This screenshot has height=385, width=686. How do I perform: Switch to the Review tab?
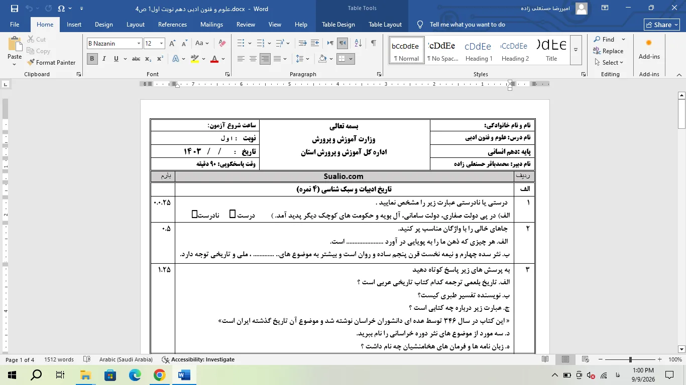(x=246, y=24)
